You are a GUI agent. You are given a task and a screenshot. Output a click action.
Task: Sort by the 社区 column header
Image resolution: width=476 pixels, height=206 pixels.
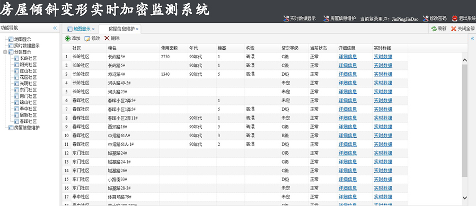89,48
